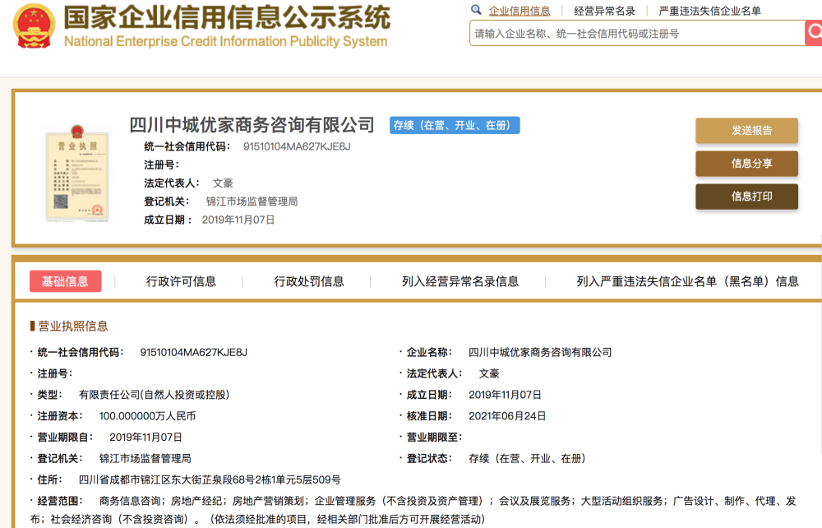Click the national emblem logo
This screenshot has width=822, height=528.
point(33,25)
